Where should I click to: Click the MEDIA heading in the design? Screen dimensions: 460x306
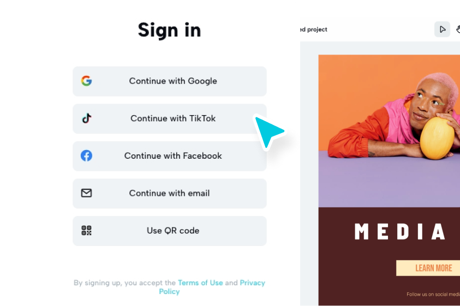coord(401,231)
